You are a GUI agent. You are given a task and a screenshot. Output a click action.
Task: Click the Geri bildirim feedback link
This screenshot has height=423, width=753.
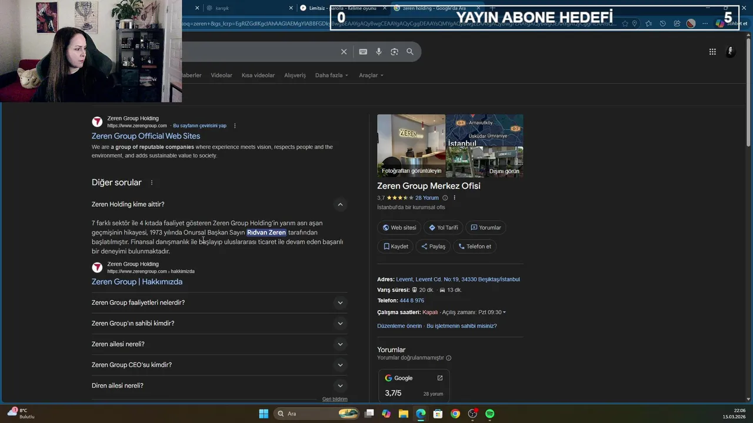335,399
